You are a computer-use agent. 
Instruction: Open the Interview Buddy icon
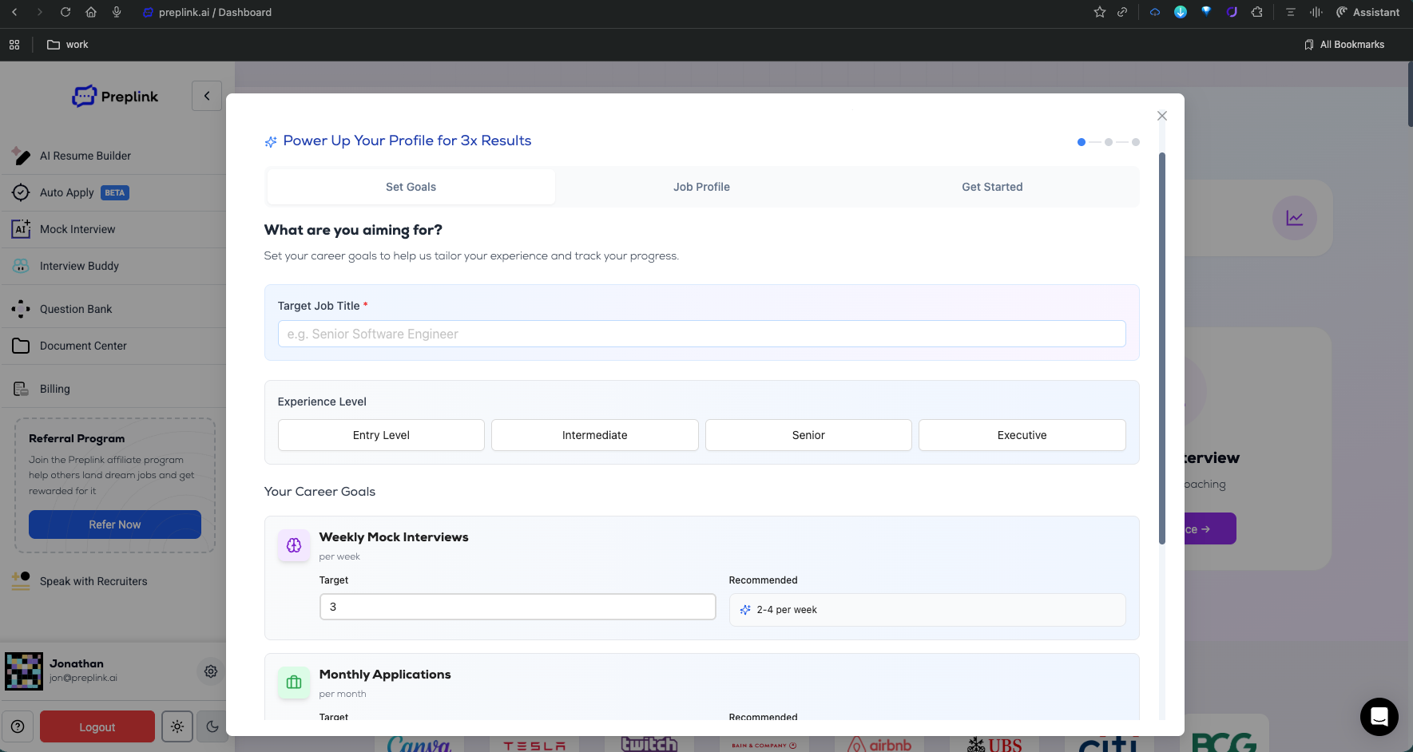tap(21, 266)
